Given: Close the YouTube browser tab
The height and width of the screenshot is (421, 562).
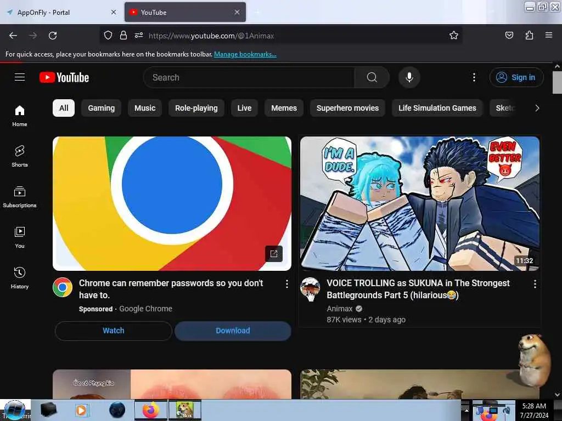Looking at the screenshot, I should [237, 12].
